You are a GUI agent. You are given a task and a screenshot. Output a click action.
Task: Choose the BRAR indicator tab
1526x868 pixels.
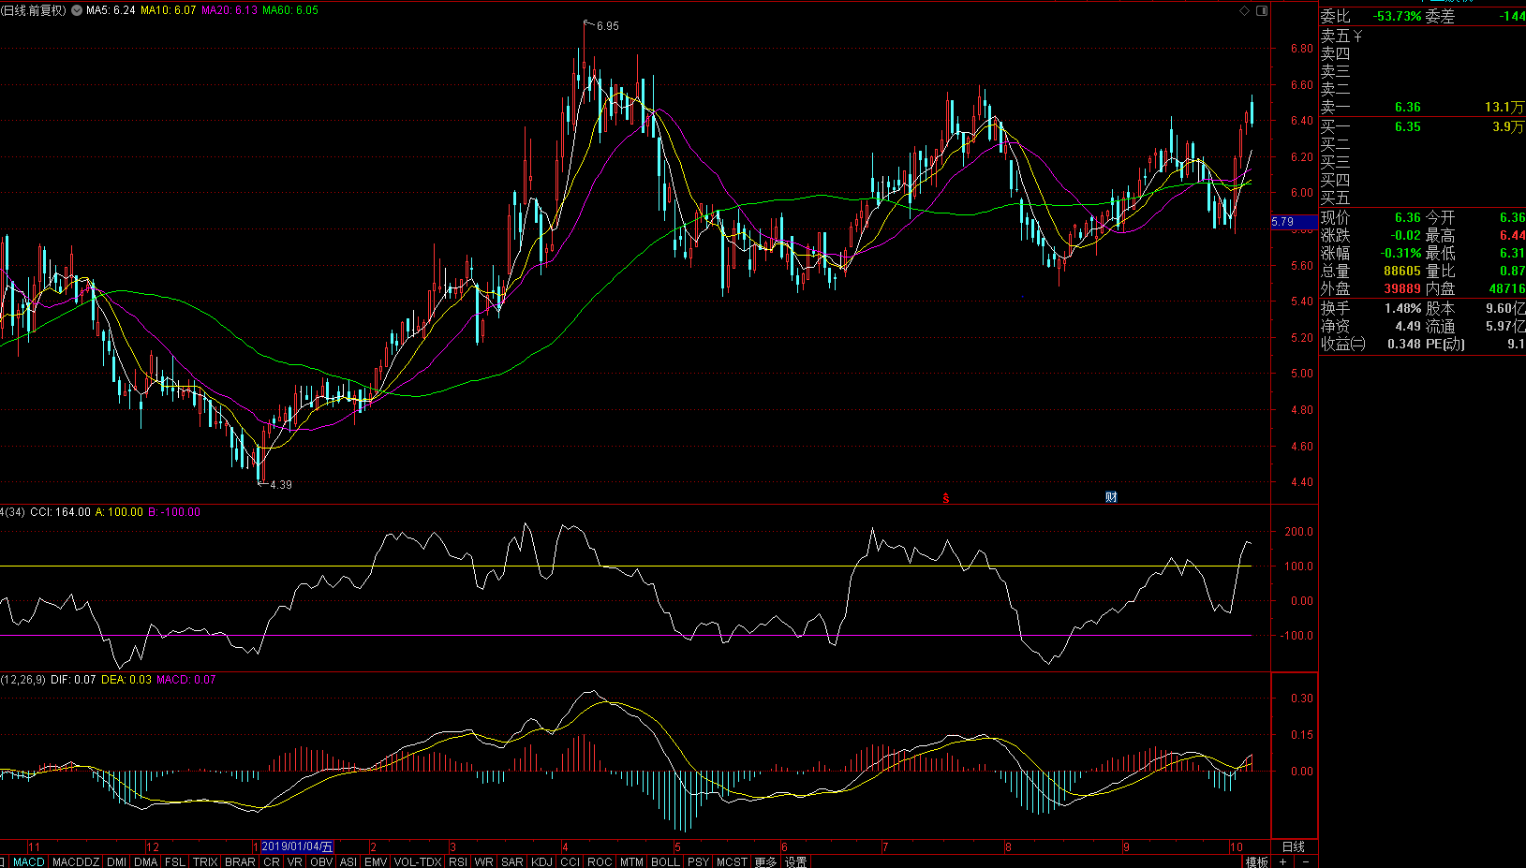coord(241,861)
